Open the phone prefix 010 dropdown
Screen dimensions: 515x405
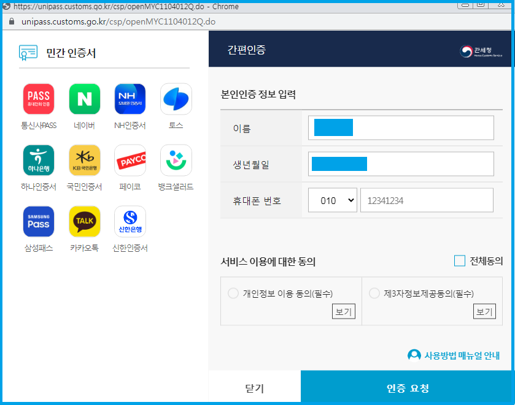pyautogui.click(x=332, y=200)
